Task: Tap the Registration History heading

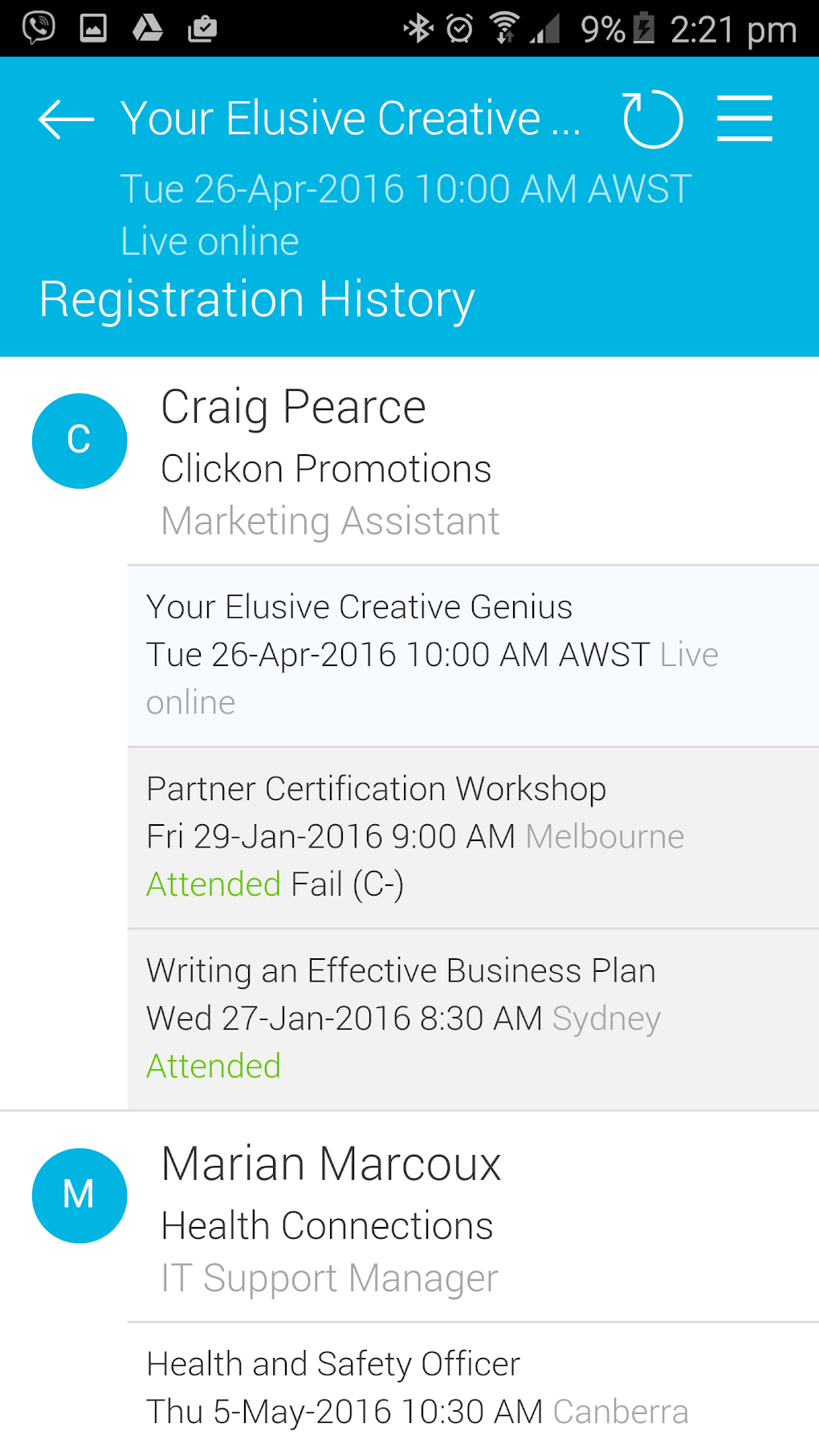Action: tap(257, 300)
